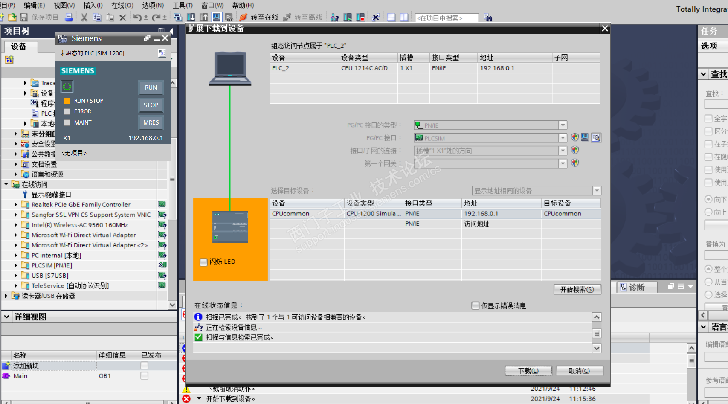Image resolution: width=728 pixels, height=404 pixels.
Task: Select the CPUcommon row in target devices
Action: (x=435, y=214)
